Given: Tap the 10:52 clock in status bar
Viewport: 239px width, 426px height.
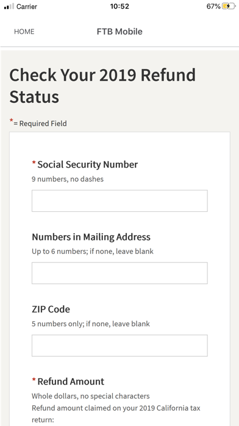Looking at the screenshot, I should click(120, 6).
